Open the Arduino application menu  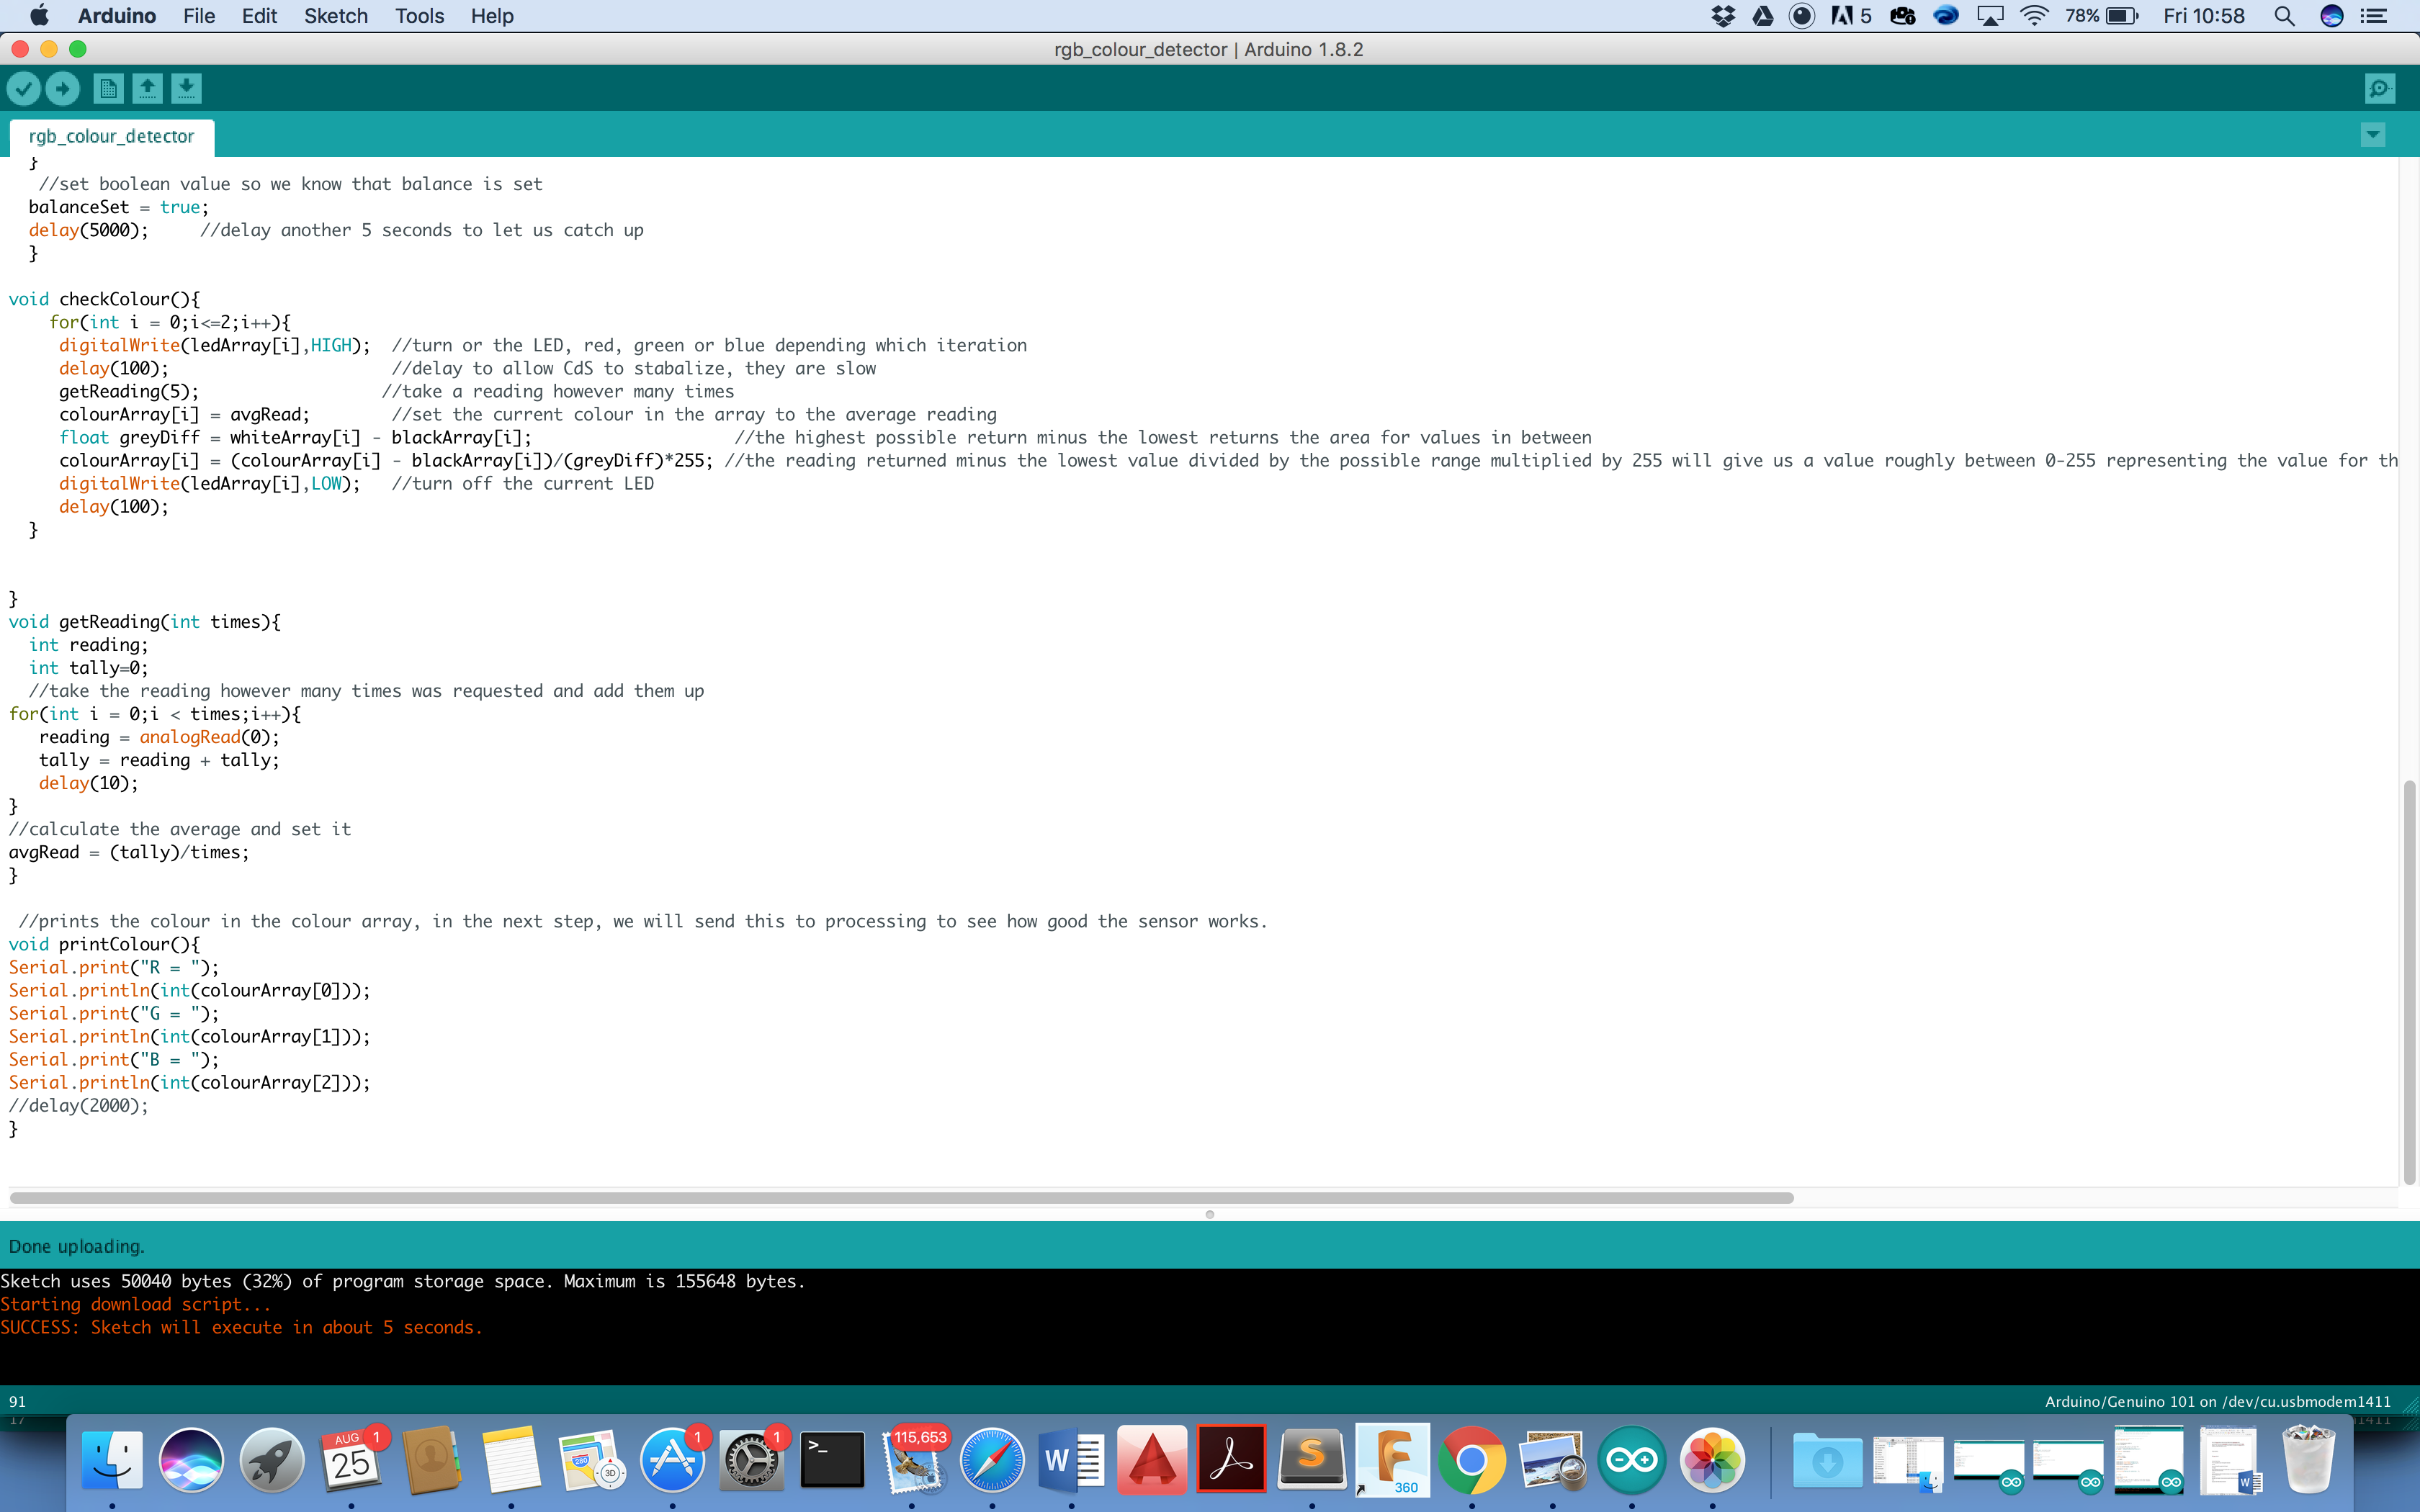point(117,16)
